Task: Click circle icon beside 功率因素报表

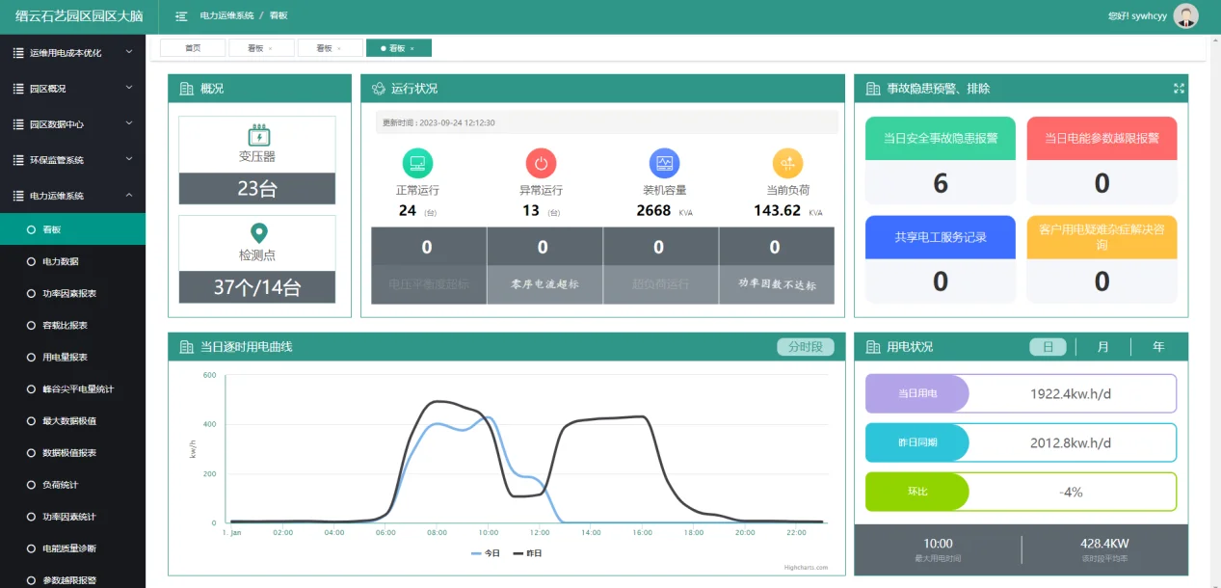Action: coord(31,293)
